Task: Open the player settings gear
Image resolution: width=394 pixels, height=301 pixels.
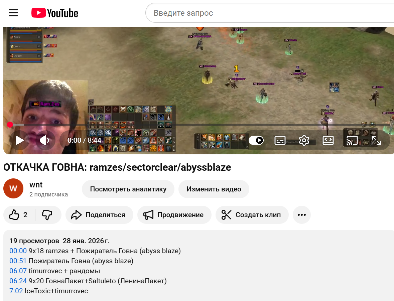Action: pyautogui.click(x=304, y=140)
